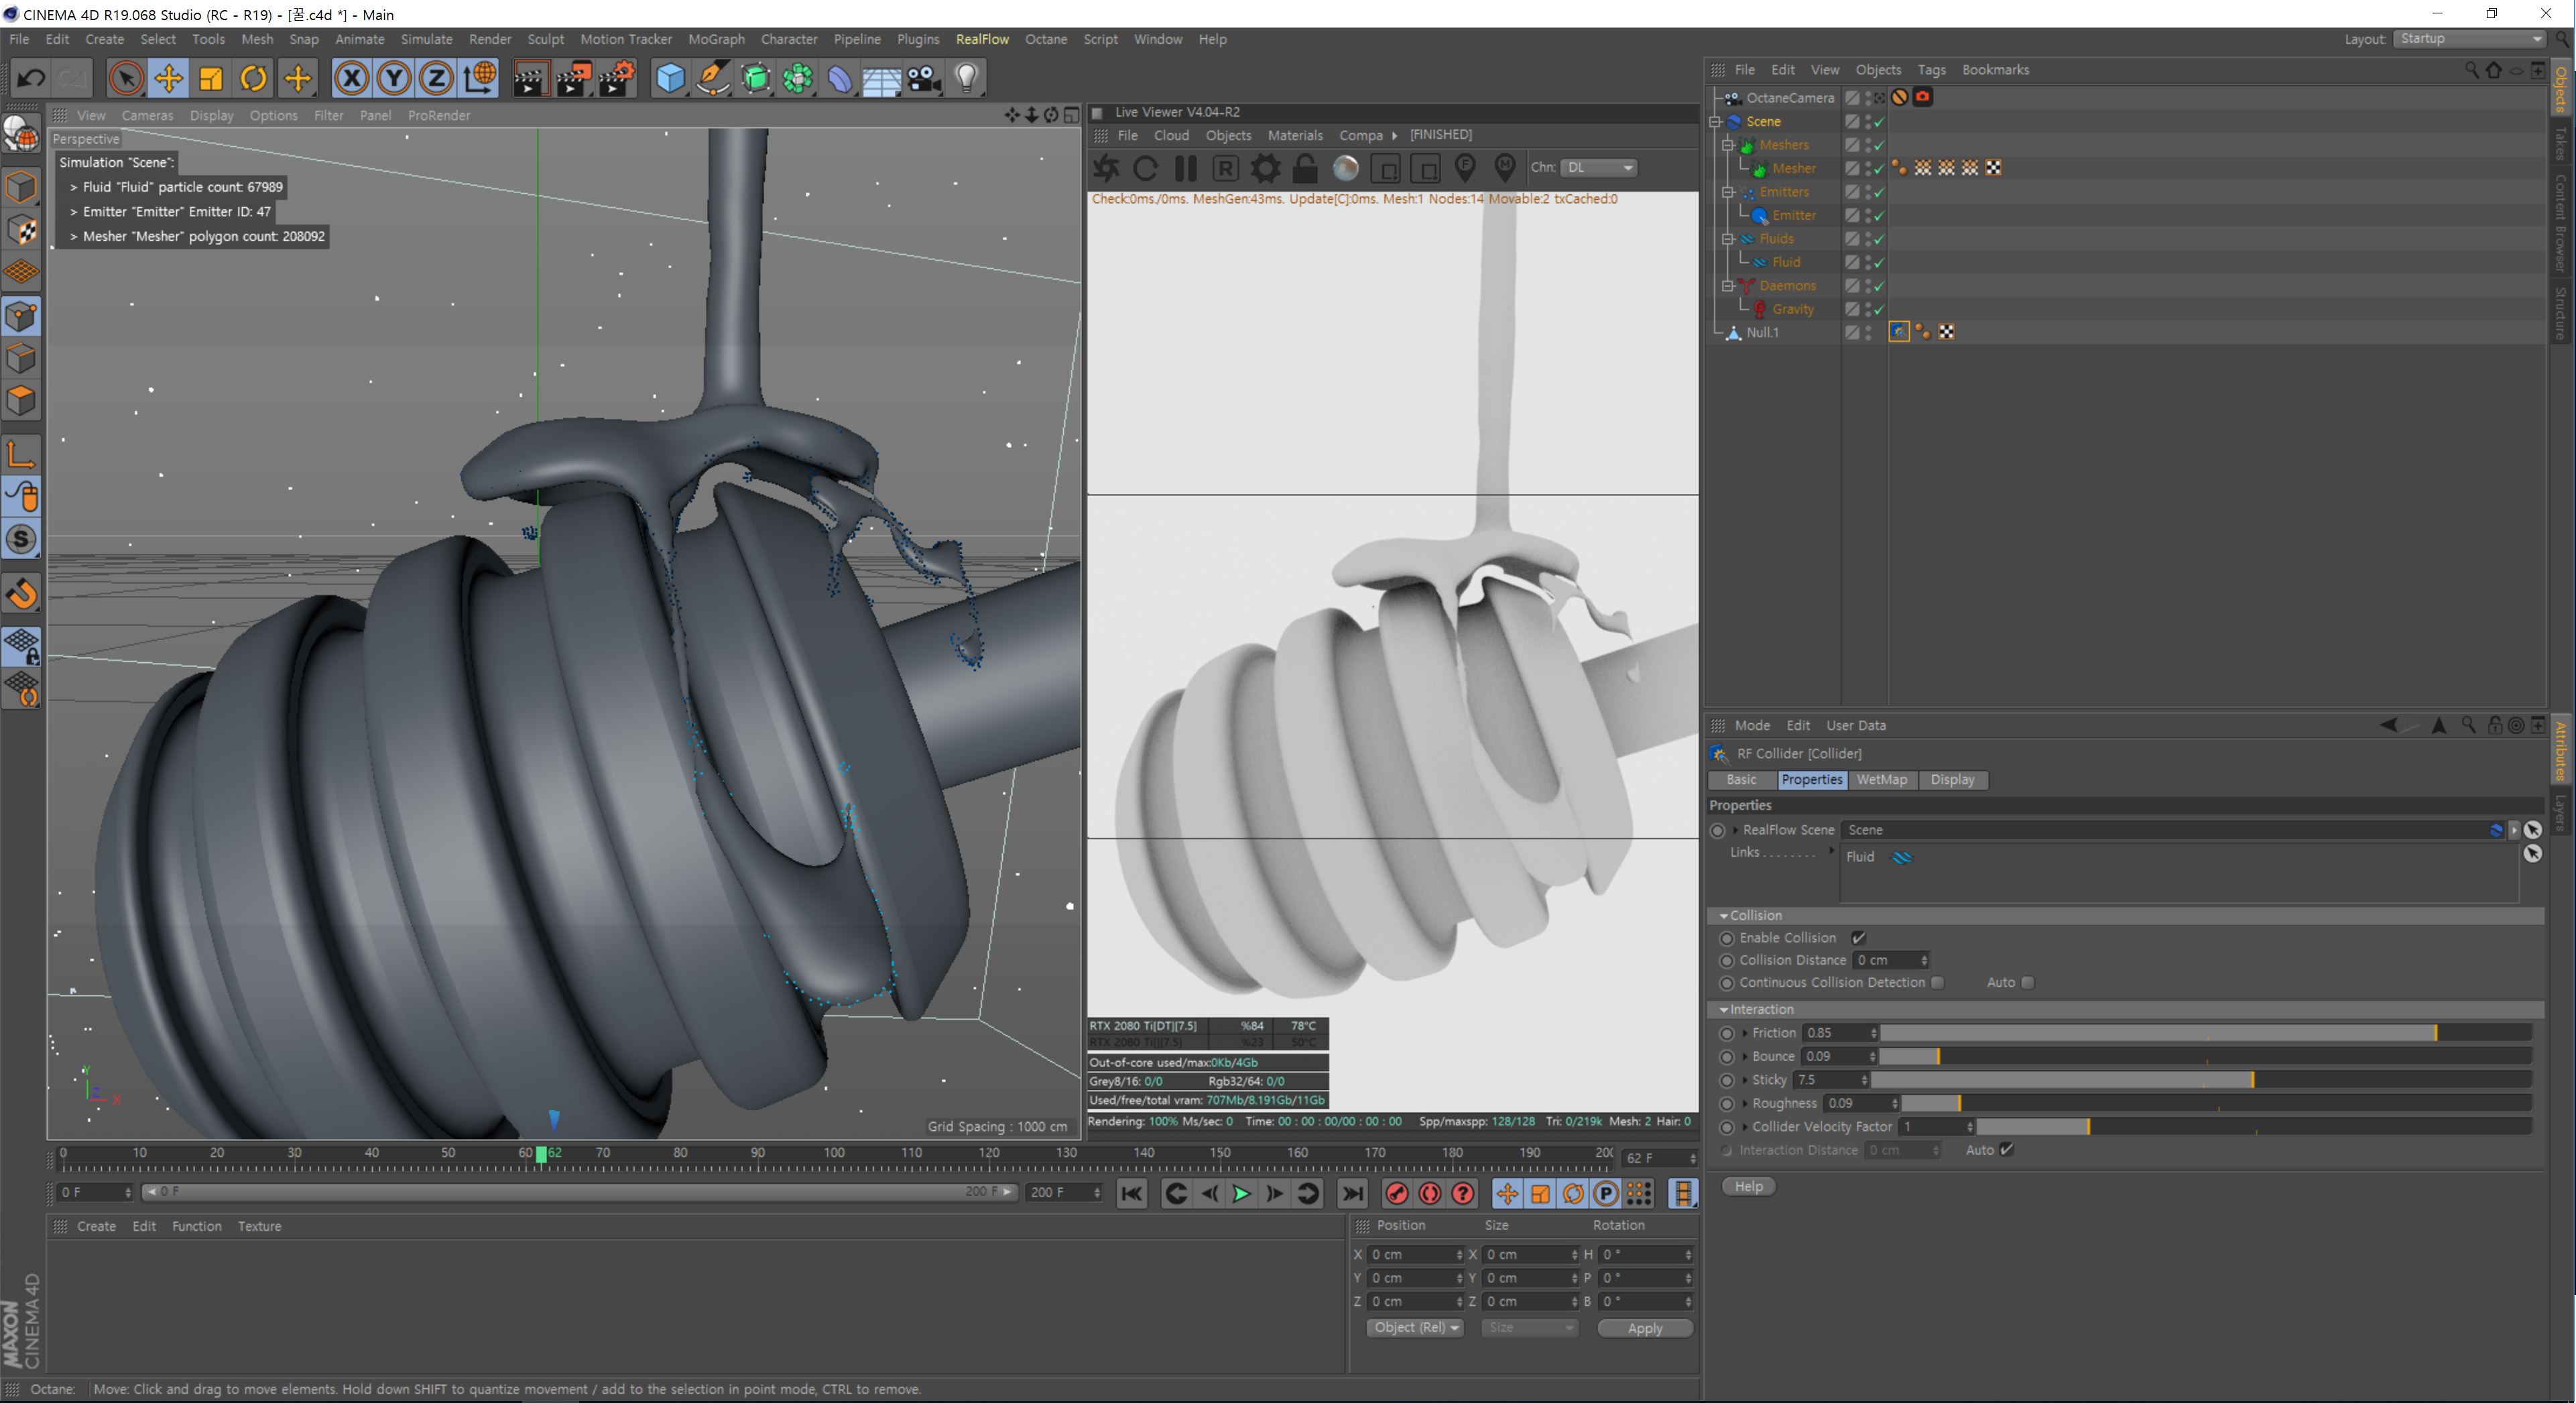Collapse the Meshers group in object tree
Screen dimensions: 2576x1403
1728,145
